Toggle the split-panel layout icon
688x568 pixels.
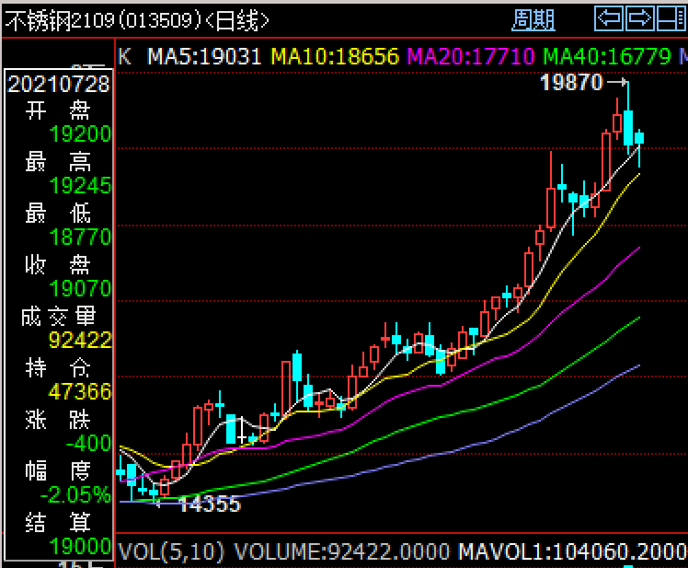pyautogui.click(x=671, y=19)
